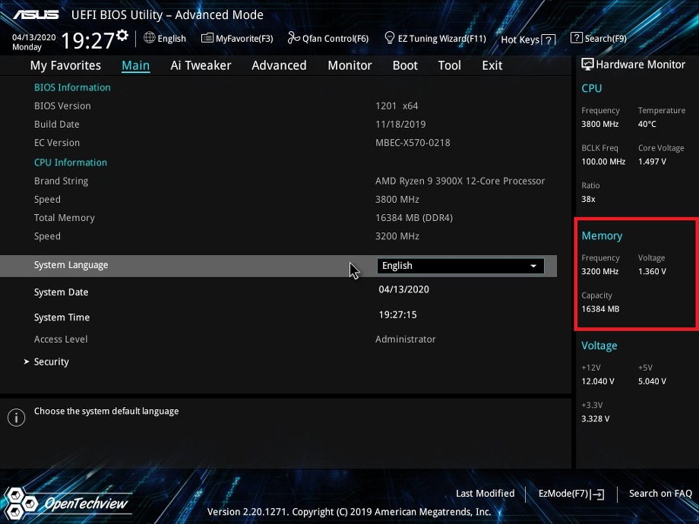Click the Build Date label

(57, 125)
